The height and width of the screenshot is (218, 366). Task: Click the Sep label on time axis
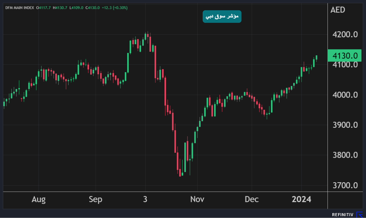[95, 200]
